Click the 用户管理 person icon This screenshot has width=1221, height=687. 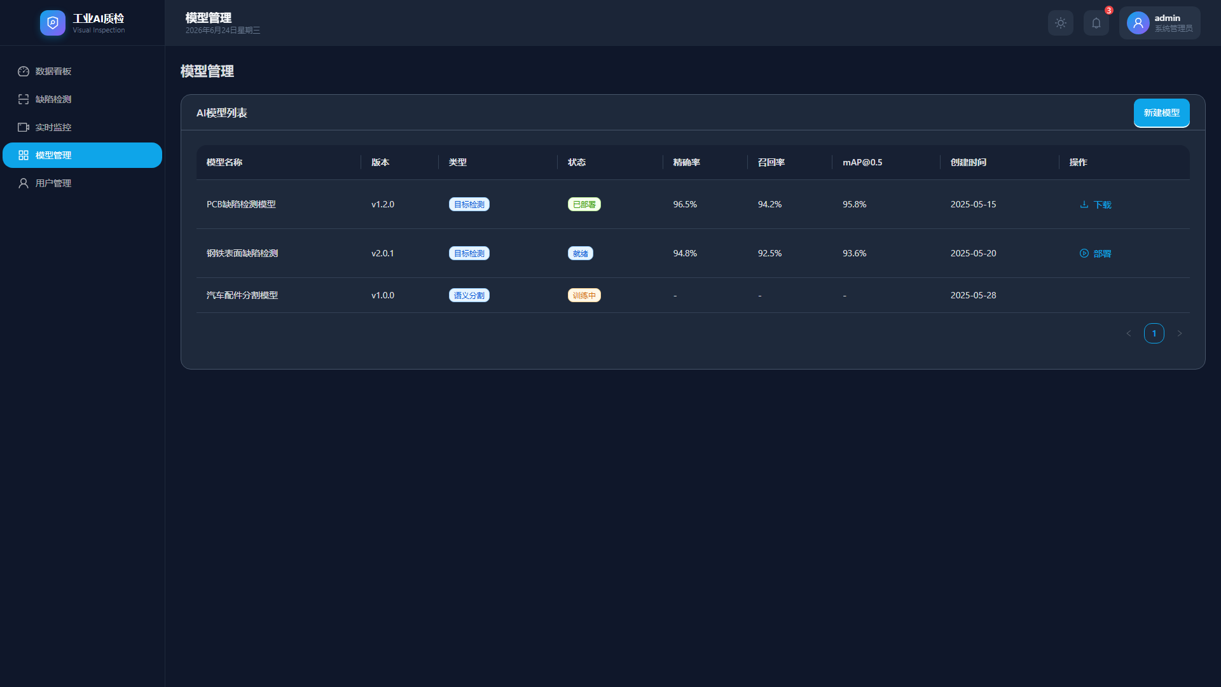[x=24, y=183]
